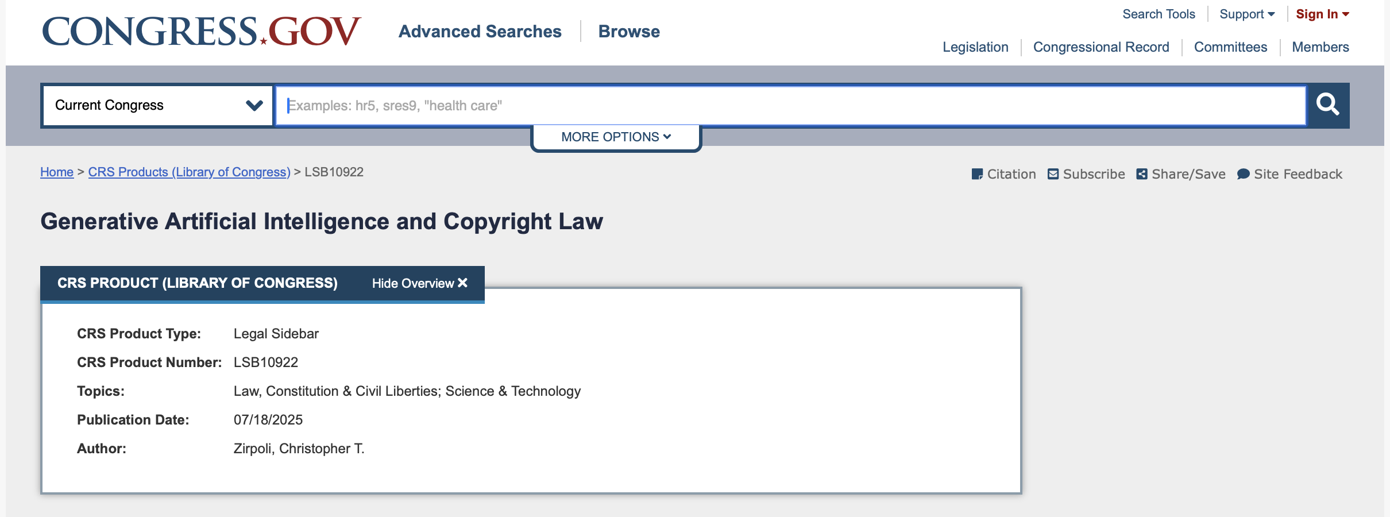Open the Sign In dropdown
The image size is (1390, 517).
point(1322,14)
